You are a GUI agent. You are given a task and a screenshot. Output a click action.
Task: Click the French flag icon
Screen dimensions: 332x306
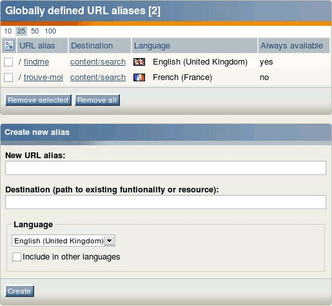(x=139, y=77)
